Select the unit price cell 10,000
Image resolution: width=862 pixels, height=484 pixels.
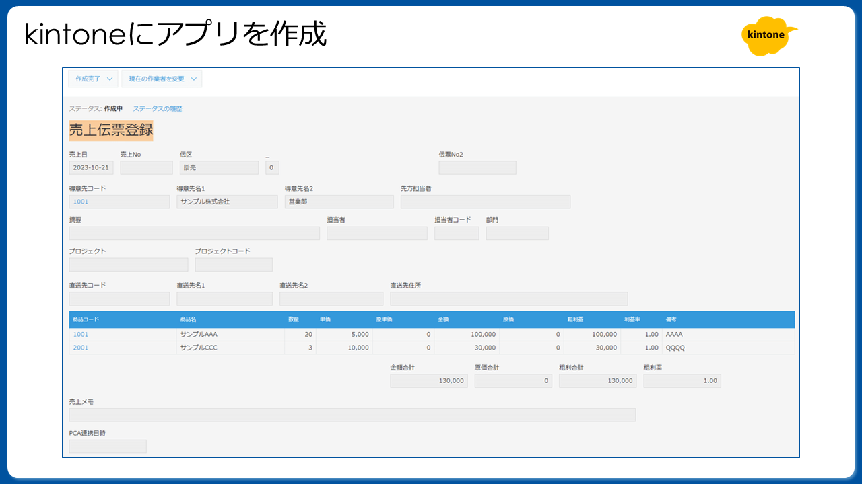[x=344, y=348]
